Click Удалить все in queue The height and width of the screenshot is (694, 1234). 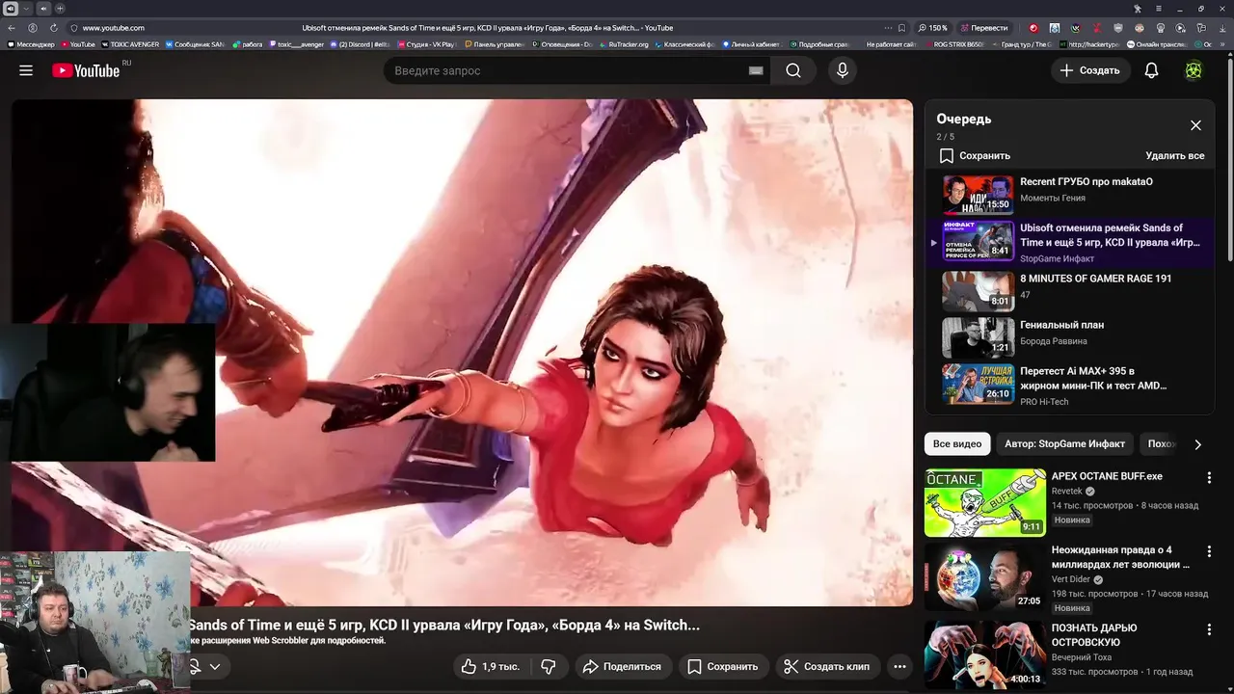1174,155
